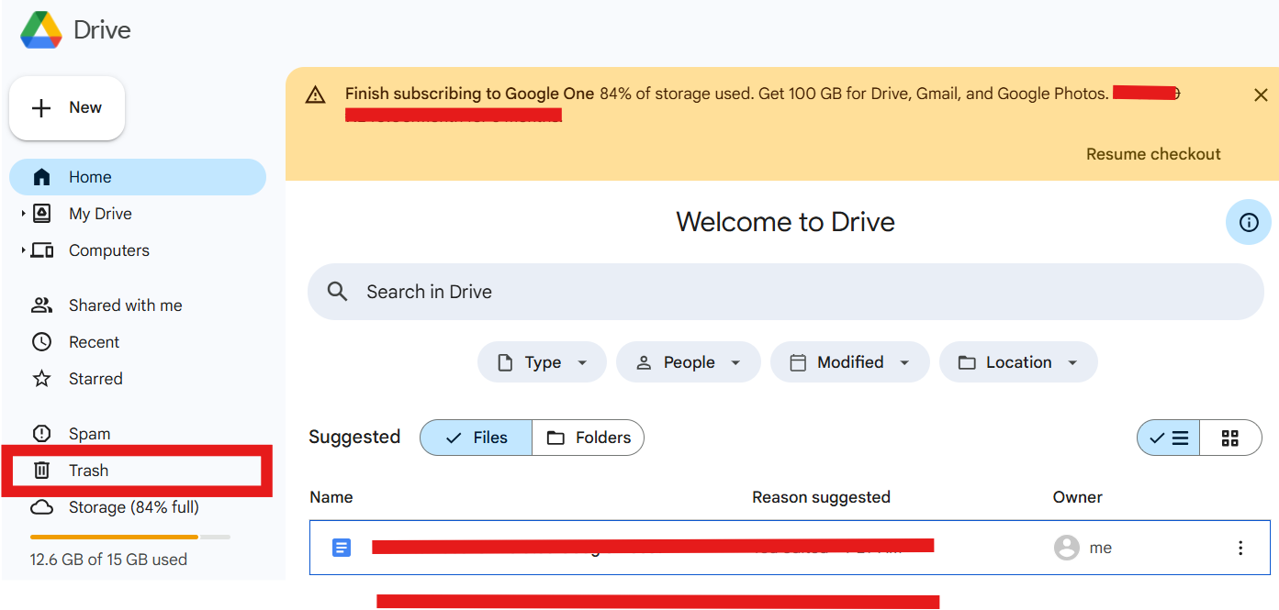Image resolution: width=1279 pixels, height=610 pixels.
Task: Click the Owner column header
Action: pyautogui.click(x=1077, y=497)
